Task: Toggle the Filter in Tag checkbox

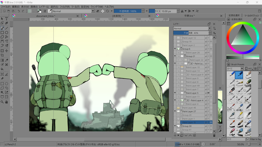Action: coord(247,140)
